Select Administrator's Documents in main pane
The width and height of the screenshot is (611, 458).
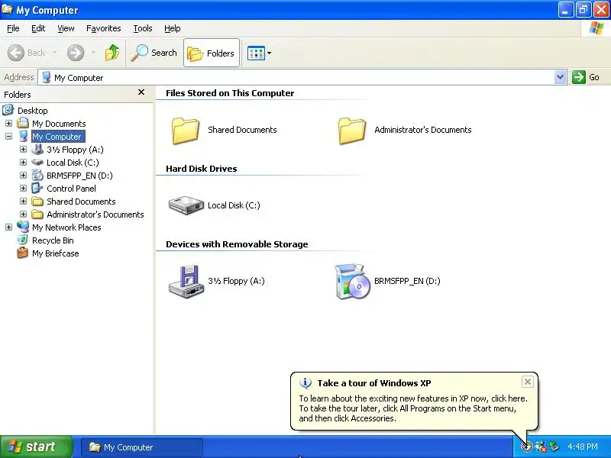[352, 131]
